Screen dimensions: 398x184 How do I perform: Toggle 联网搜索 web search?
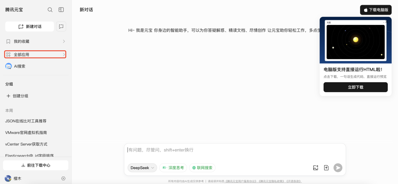click(x=202, y=167)
